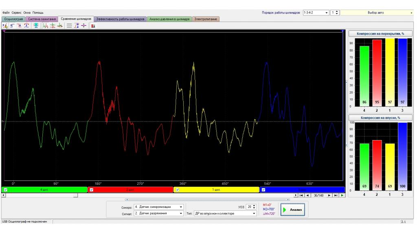Select the both-edges curve trigger icon
The height and width of the screenshot is (225, 417).
26,26
